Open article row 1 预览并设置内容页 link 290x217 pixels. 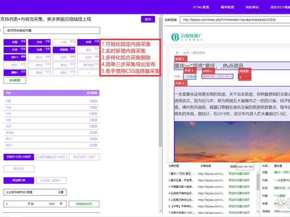click(x=239, y=174)
